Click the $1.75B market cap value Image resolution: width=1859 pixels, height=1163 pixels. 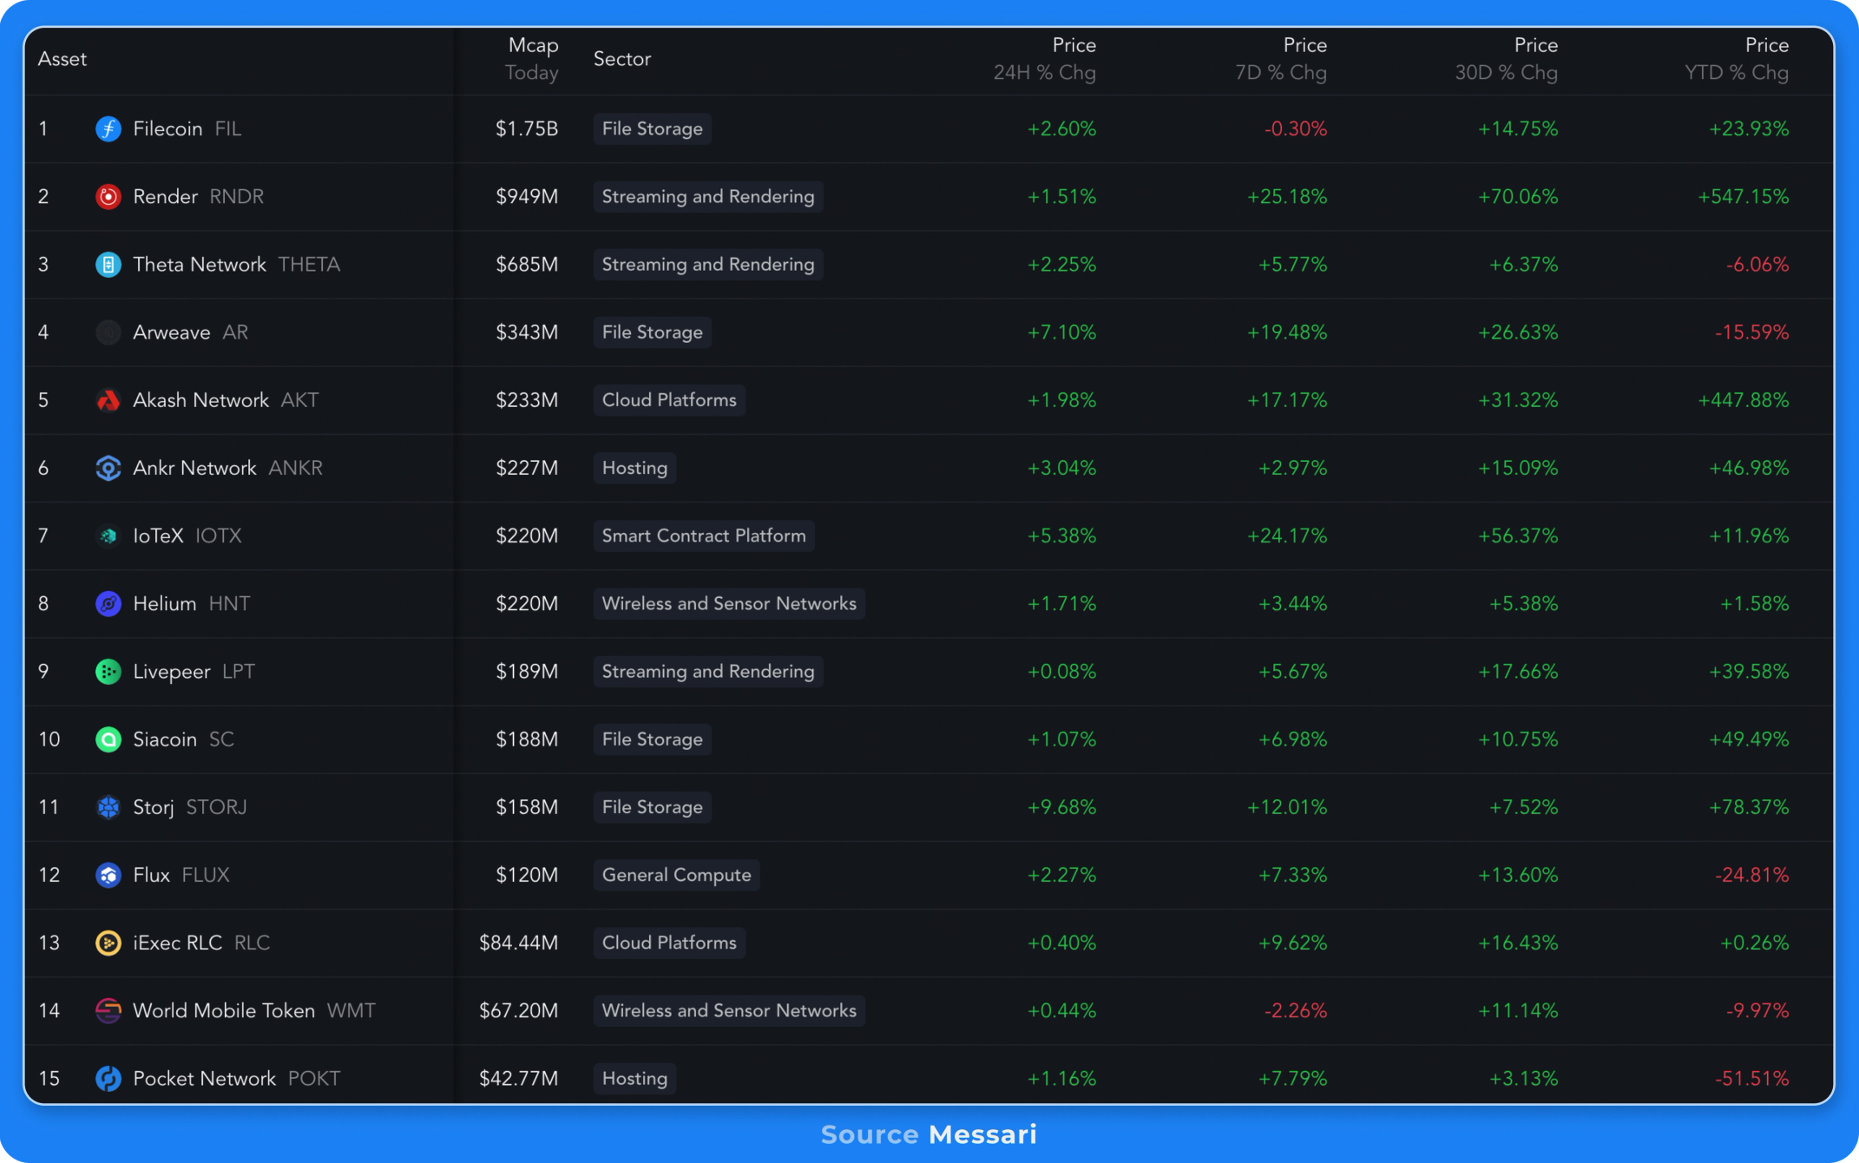[x=527, y=129]
